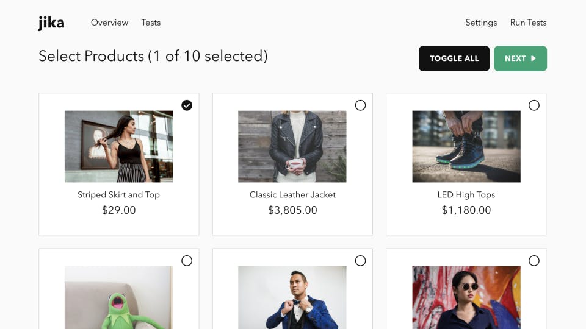586x329 pixels.
Task: Click the Classic Leather Jacket title text
Action: click(x=292, y=195)
